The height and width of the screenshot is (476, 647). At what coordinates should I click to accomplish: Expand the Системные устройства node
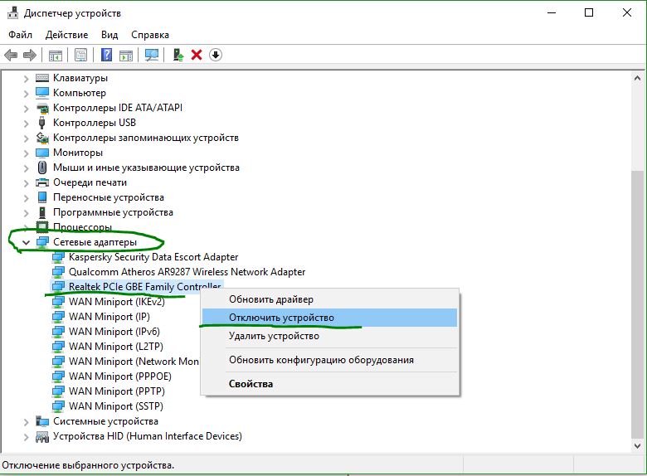point(27,421)
